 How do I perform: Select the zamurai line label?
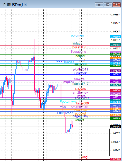[x=79, y=79]
